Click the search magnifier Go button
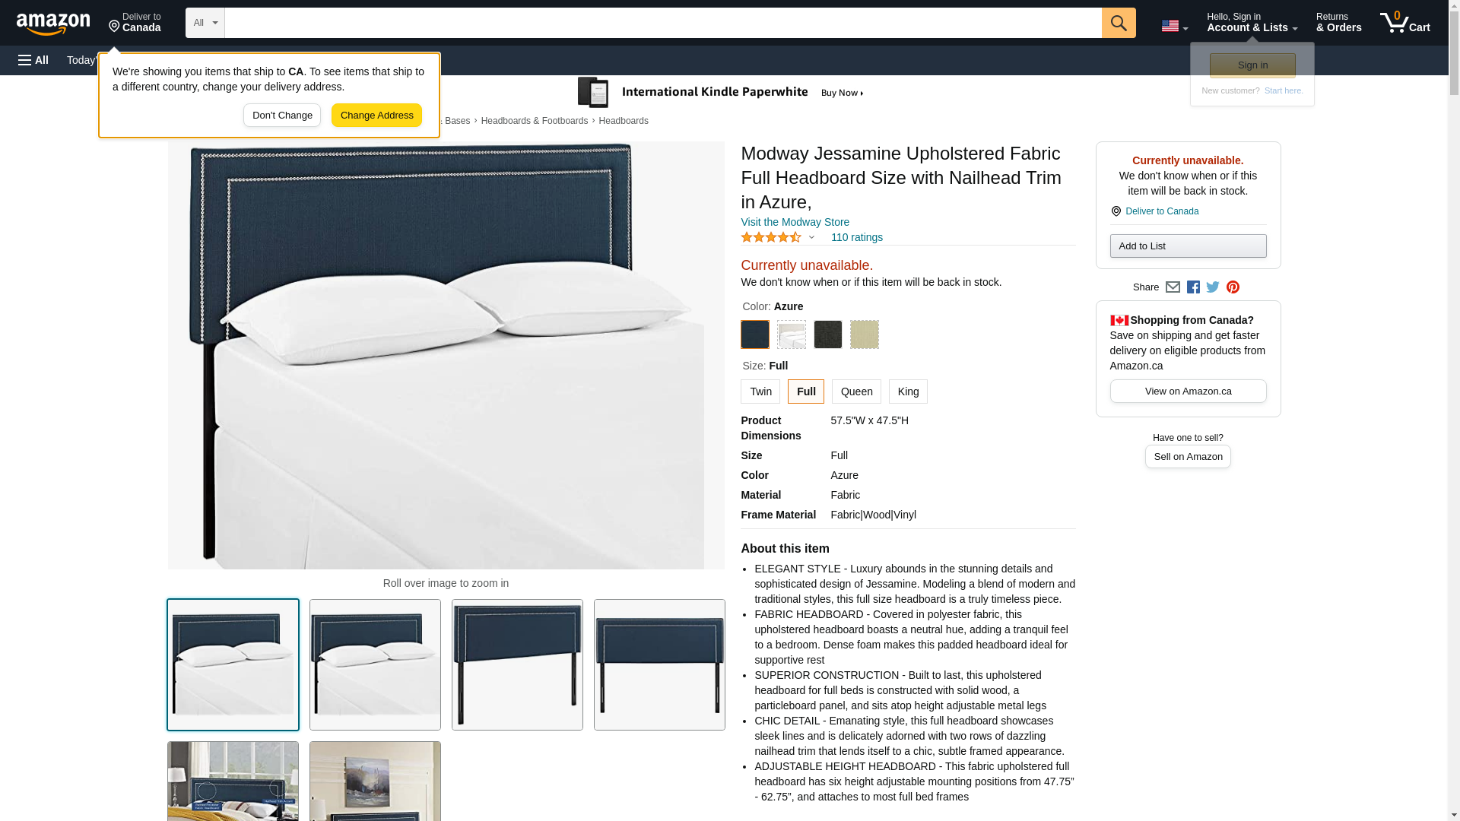 pos(1119,23)
